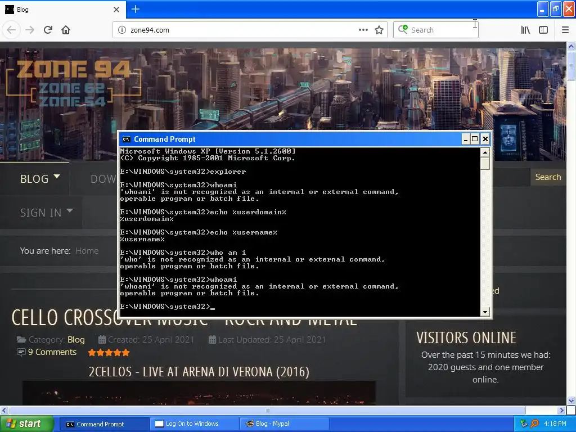Viewport: 576px width, 432px height.
Task: Click Command Prompt scrollbar down arrow
Action: tap(485, 312)
